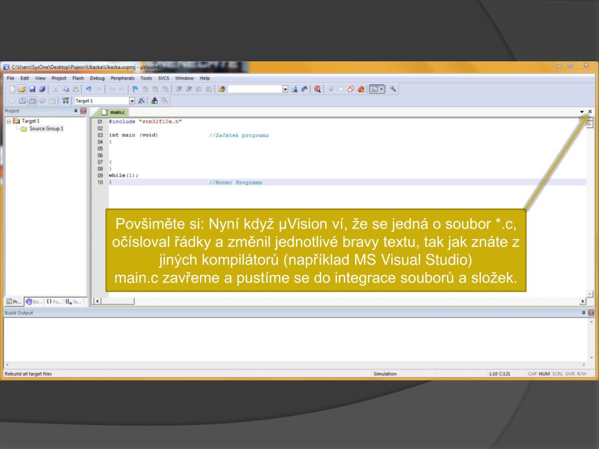The image size is (599, 449).
Task: Open the Window menu
Action: 184,78
